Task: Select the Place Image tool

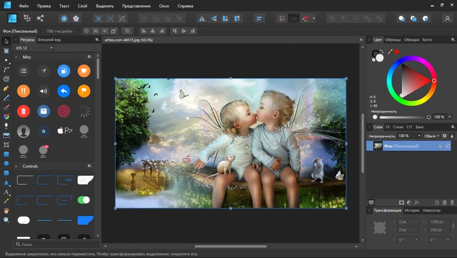Action: tap(6, 135)
